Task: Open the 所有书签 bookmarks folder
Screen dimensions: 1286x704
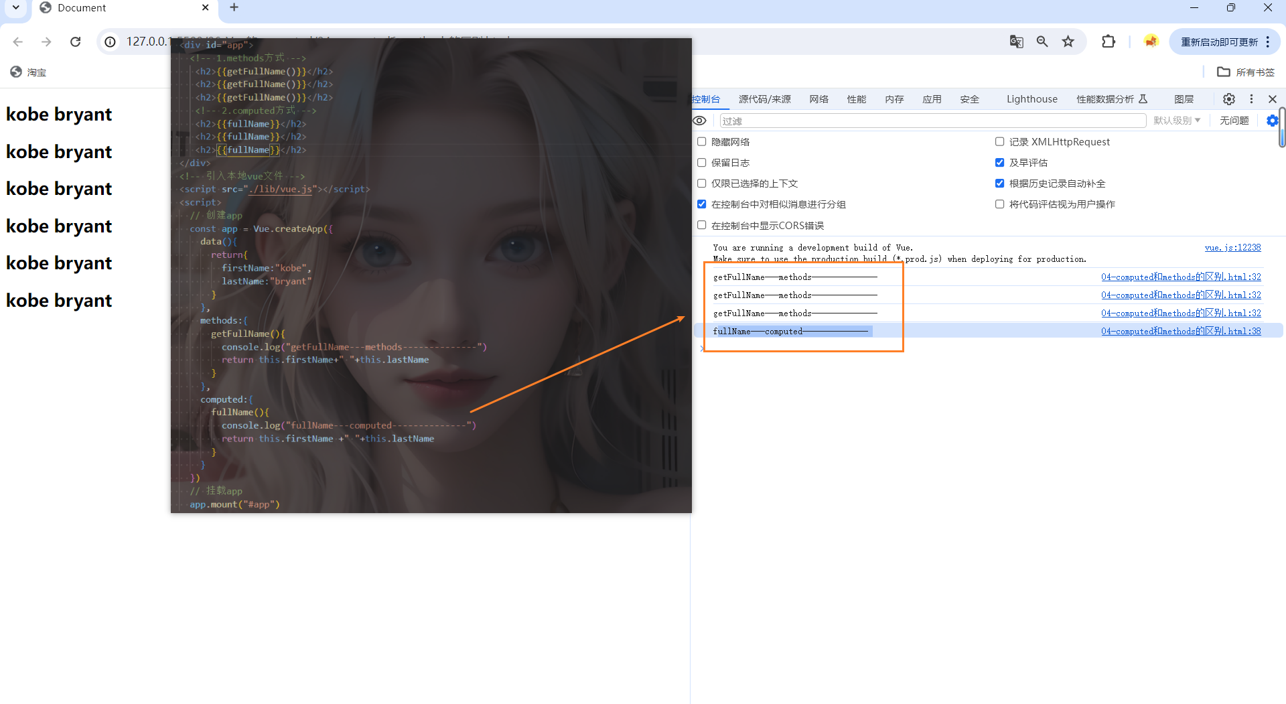Action: [x=1246, y=72]
